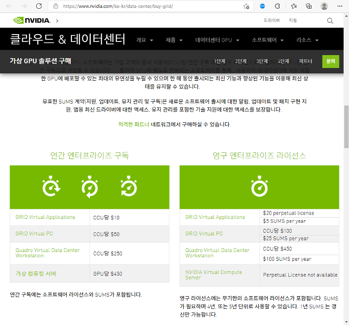This screenshot has width=349, height=325.
Task: Open the 드라이버 link
Action: [x=271, y=20]
